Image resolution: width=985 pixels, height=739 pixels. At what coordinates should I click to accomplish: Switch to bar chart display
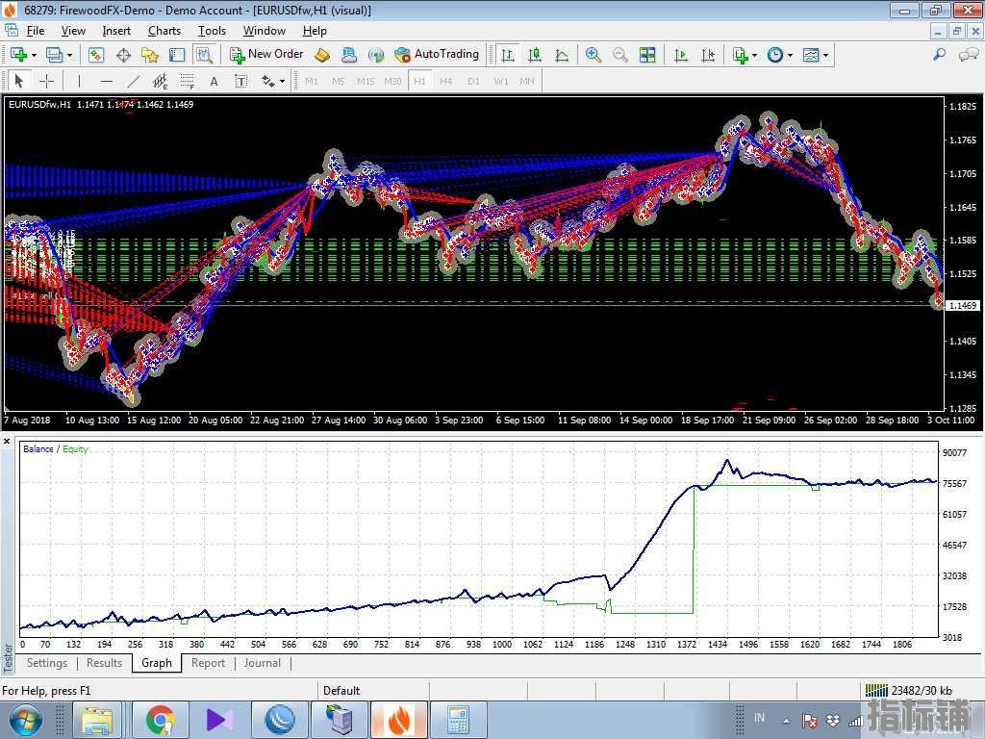pos(508,55)
